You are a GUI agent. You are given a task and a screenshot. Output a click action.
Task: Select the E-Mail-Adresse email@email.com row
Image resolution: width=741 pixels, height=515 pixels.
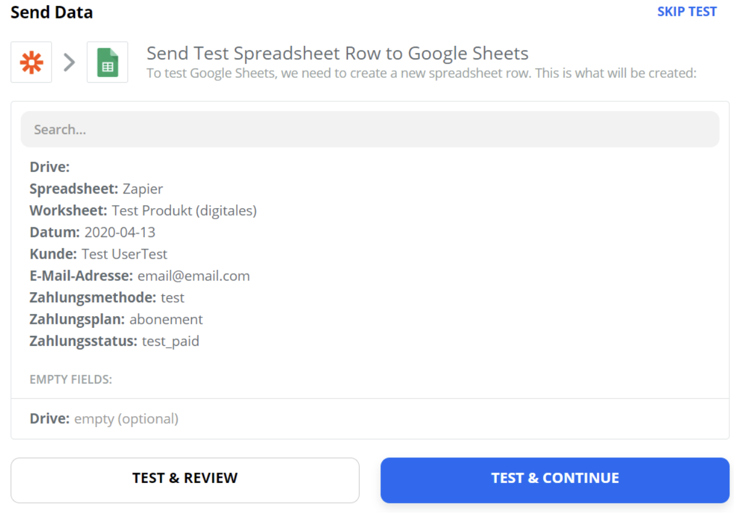click(140, 276)
